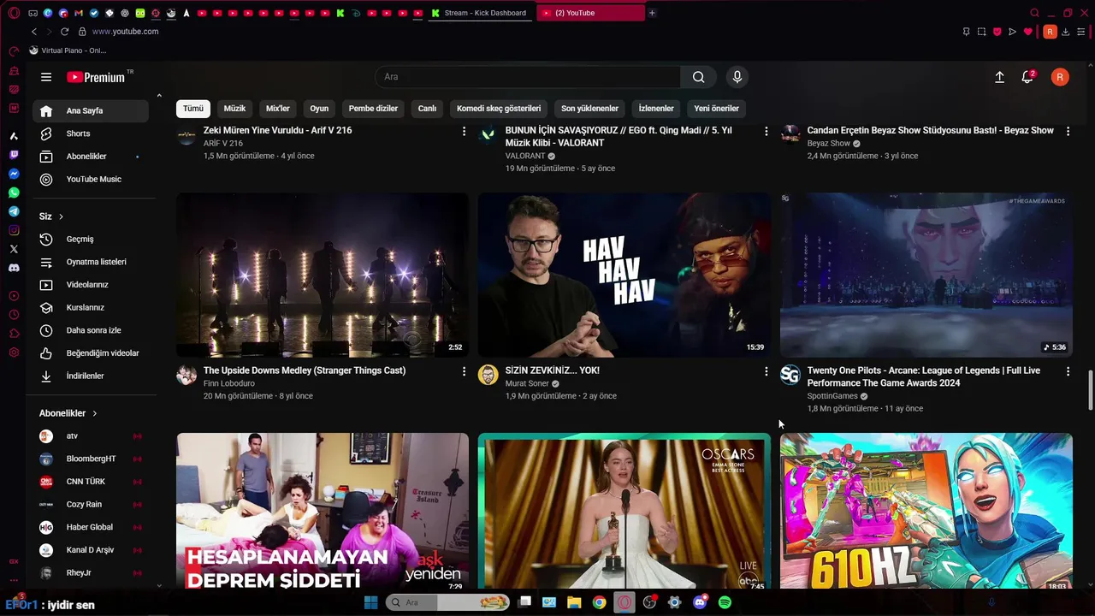The height and width of the screenshot is (616, 1095).
Task: Open Kanal D Arşiv subscription channel
Action: [x=91, y=550]
